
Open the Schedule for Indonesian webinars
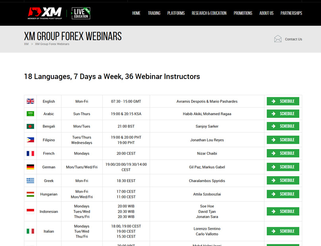click(x=283, y=211)
